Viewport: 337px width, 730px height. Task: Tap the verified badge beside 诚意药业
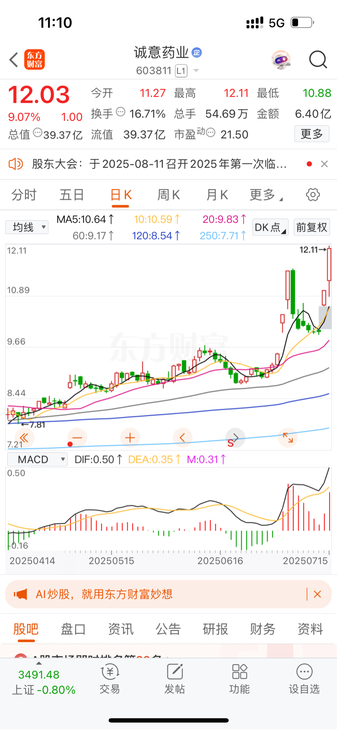(197, 52)
